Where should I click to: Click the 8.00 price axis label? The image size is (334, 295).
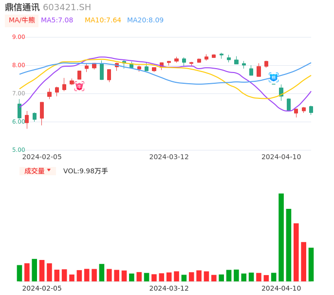(19, 65)
